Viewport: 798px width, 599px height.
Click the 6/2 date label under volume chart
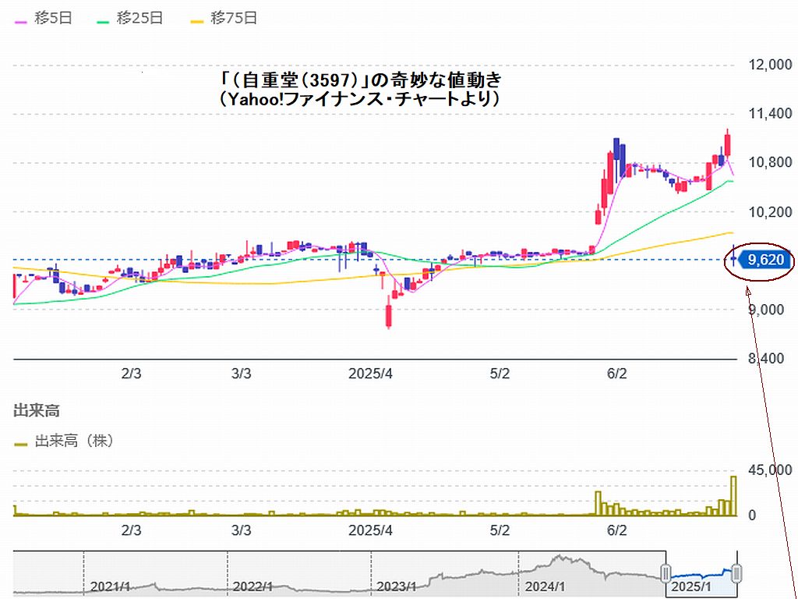point(616,530)
